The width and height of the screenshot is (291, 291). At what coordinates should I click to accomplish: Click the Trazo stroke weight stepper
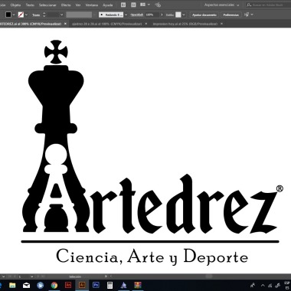pyautogui.click(x=44, y=15)
